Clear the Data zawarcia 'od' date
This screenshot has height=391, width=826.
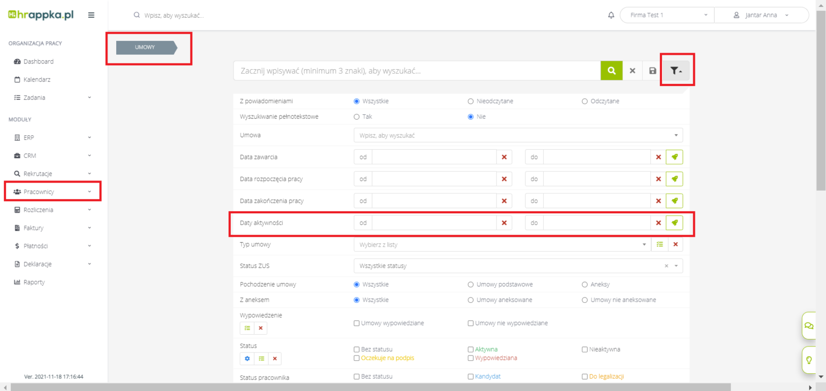click(x=504, y=157)
